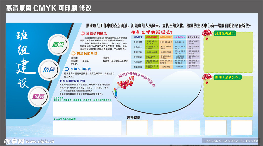This screenshot has height=146, width=263.
Task: Click the blue arrow icon beside 班组长的职责
Action: pos(67,69)
